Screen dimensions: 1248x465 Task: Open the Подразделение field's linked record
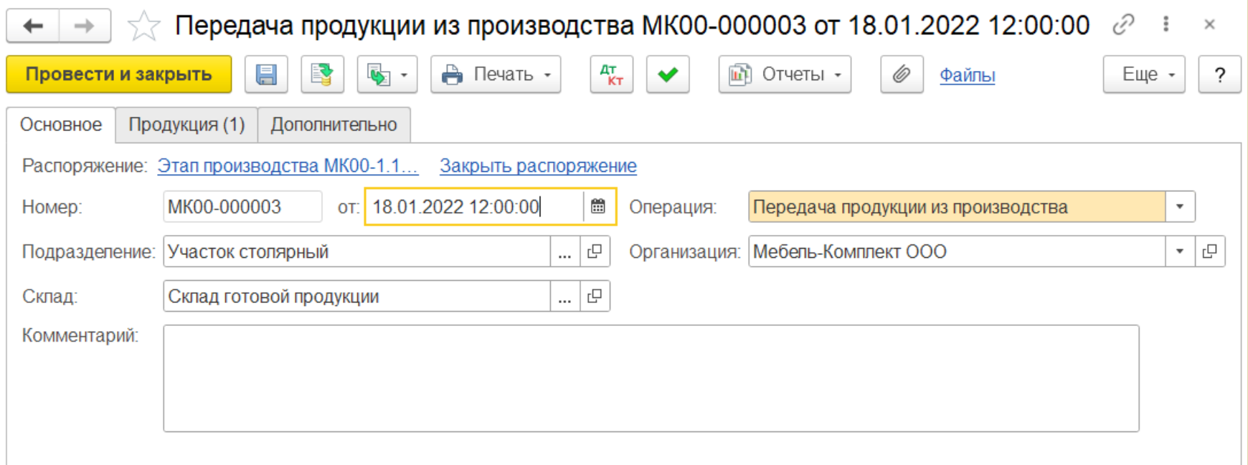(x=595, y=251)
